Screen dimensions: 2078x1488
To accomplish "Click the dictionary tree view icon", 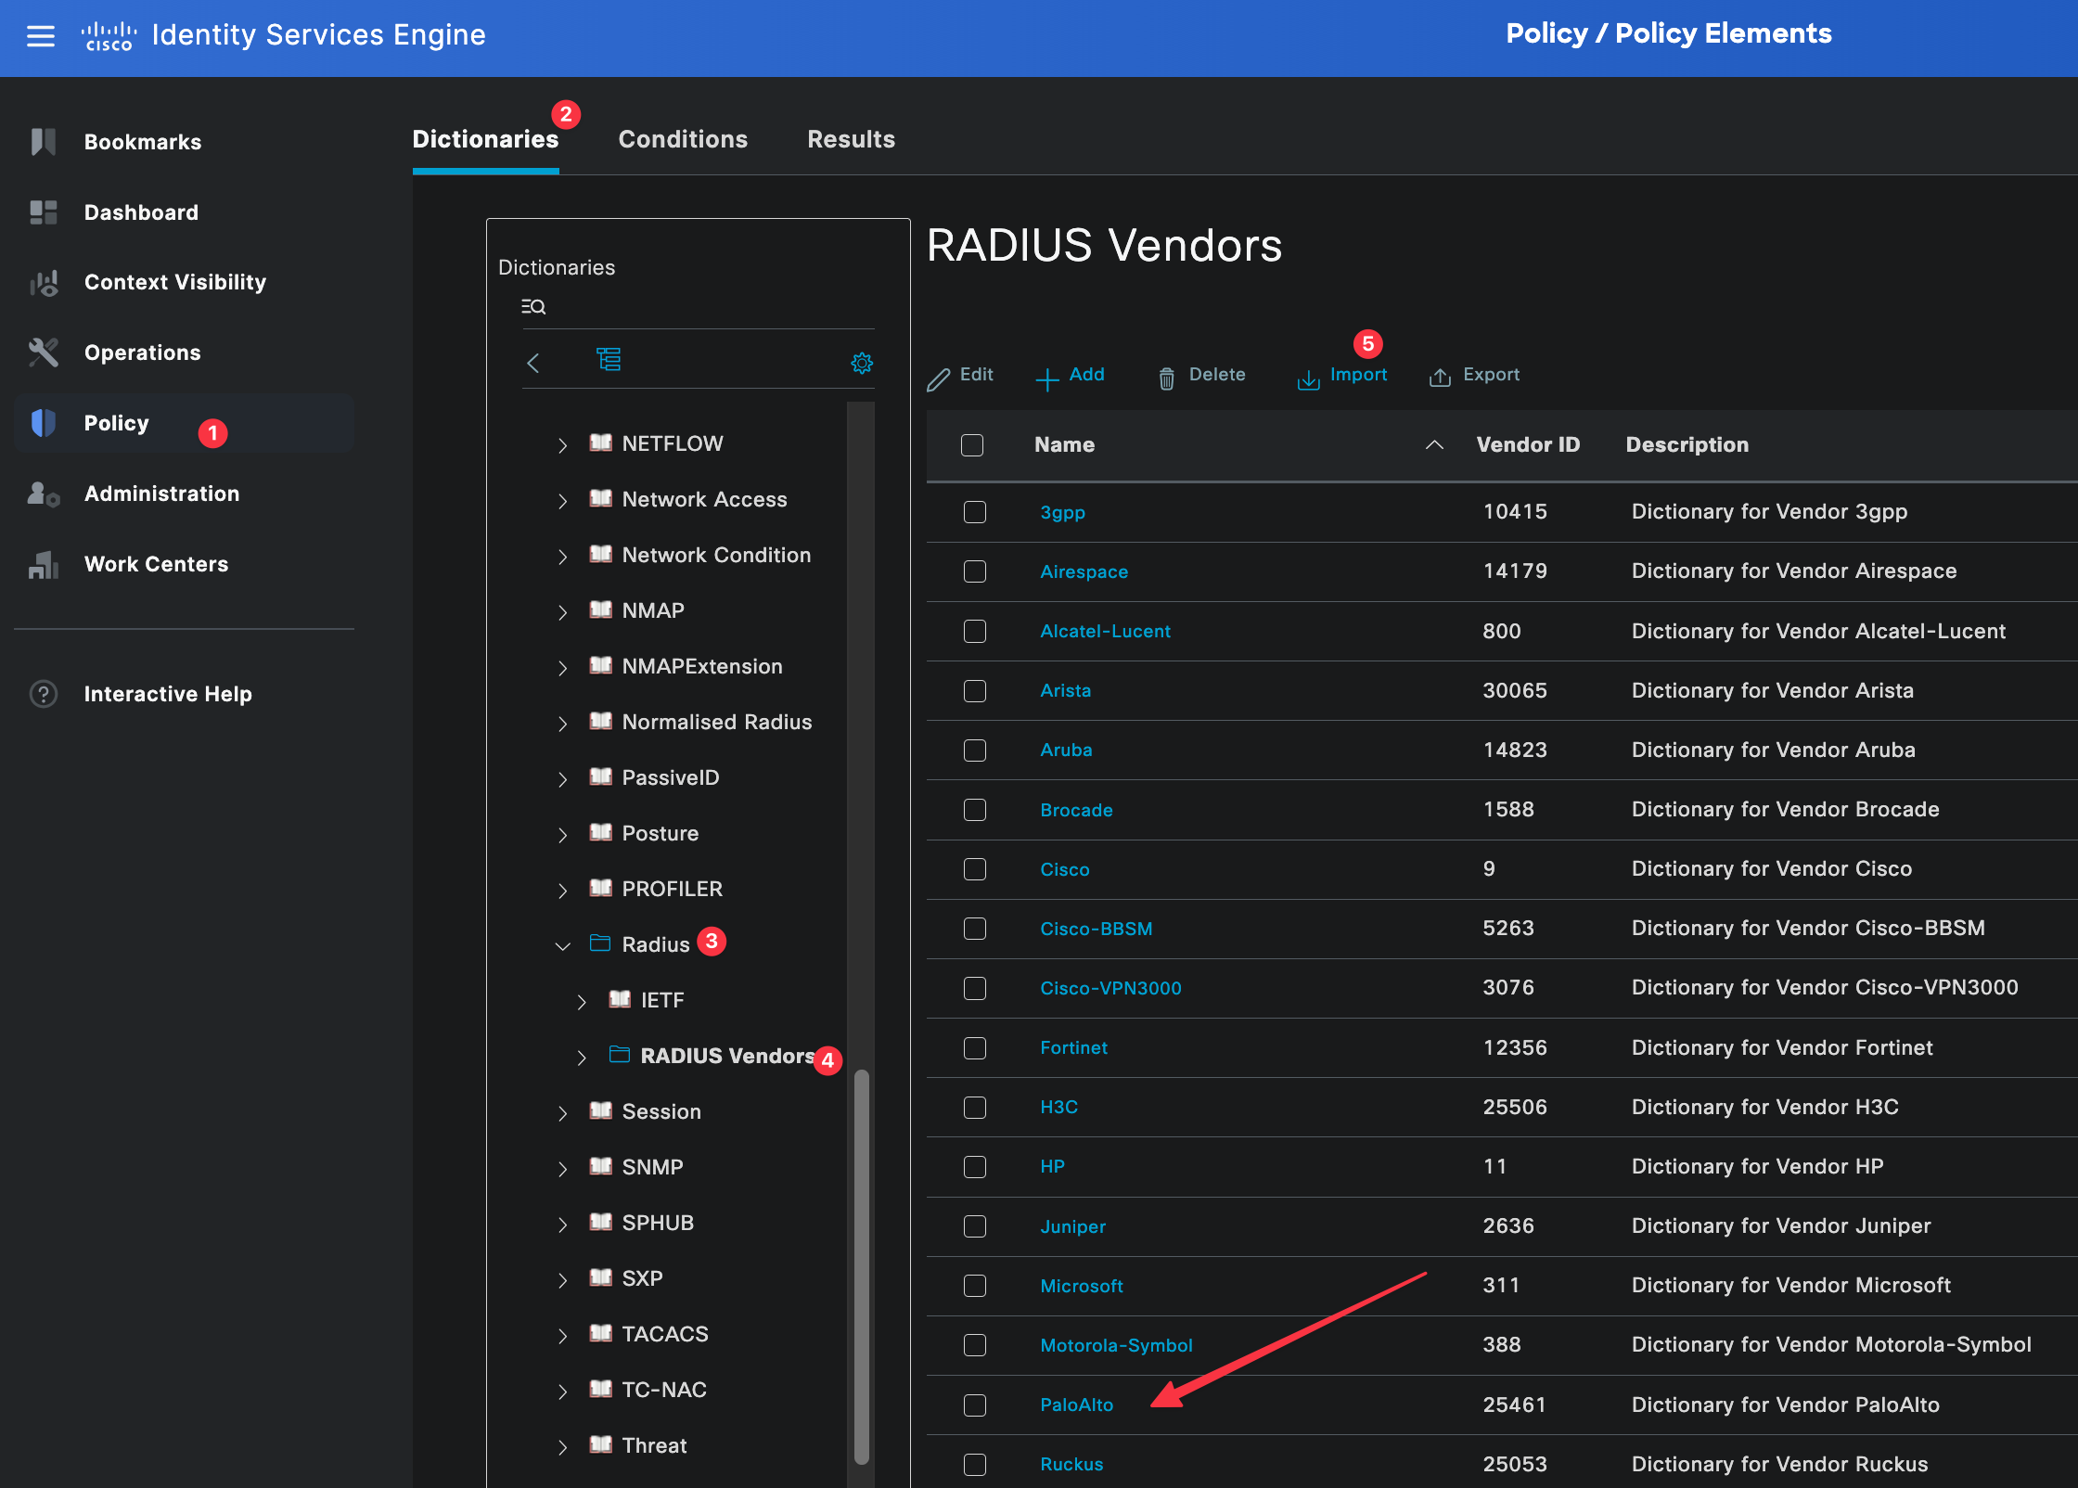I will [x=609, y=360].
